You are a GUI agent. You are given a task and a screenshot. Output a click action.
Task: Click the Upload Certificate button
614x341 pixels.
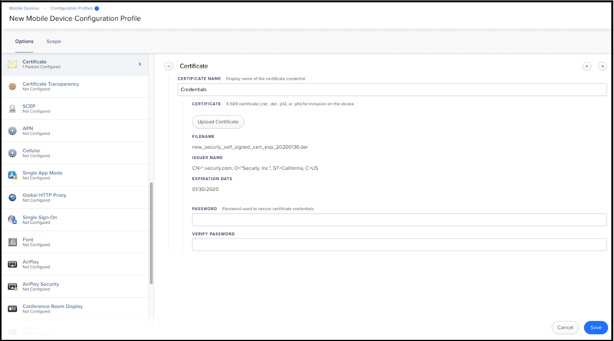pos(218,122)
